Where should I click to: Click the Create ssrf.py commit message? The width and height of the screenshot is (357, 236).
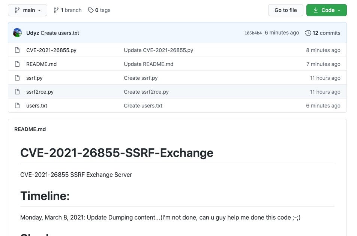[x=141, y=78]
